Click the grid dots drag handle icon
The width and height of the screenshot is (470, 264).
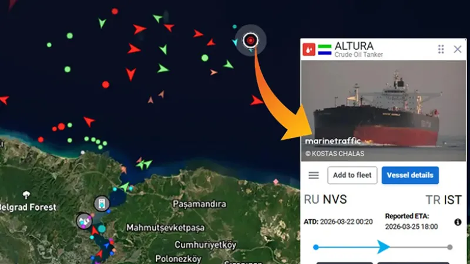tap(441, 49)
